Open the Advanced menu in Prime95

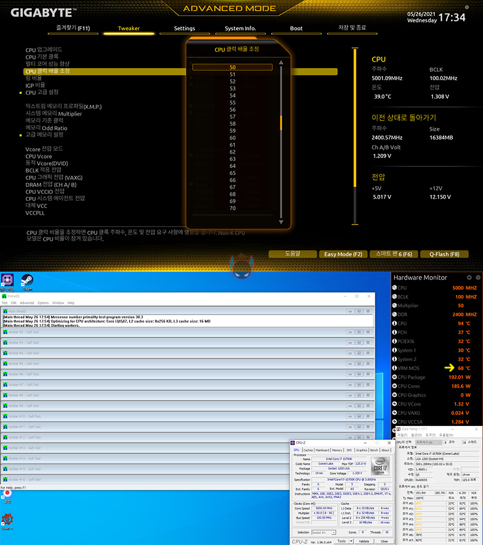click(27, 303)
